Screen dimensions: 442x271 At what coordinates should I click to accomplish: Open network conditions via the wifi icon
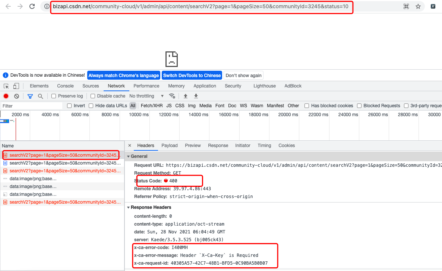click(x=172, y=96)
